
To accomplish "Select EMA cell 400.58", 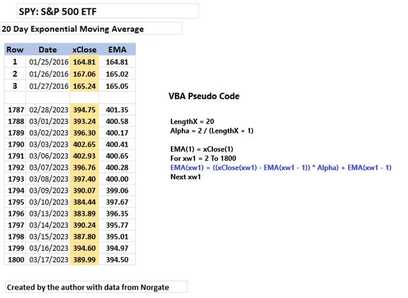I will (x=117, y=121).
